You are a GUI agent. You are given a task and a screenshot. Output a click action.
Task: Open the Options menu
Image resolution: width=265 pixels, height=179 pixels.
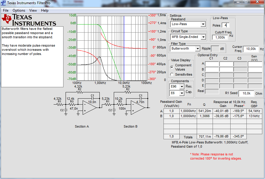click(x=19, y=10)
